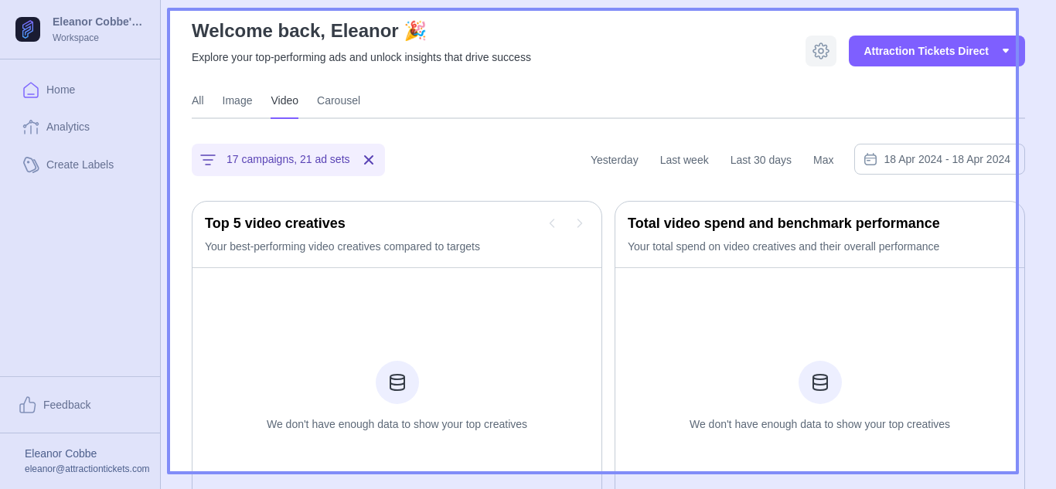The width and height of the screenshot is (1056, 489).
Task: Click the calendar icon in date field
Action: point(870,159)
